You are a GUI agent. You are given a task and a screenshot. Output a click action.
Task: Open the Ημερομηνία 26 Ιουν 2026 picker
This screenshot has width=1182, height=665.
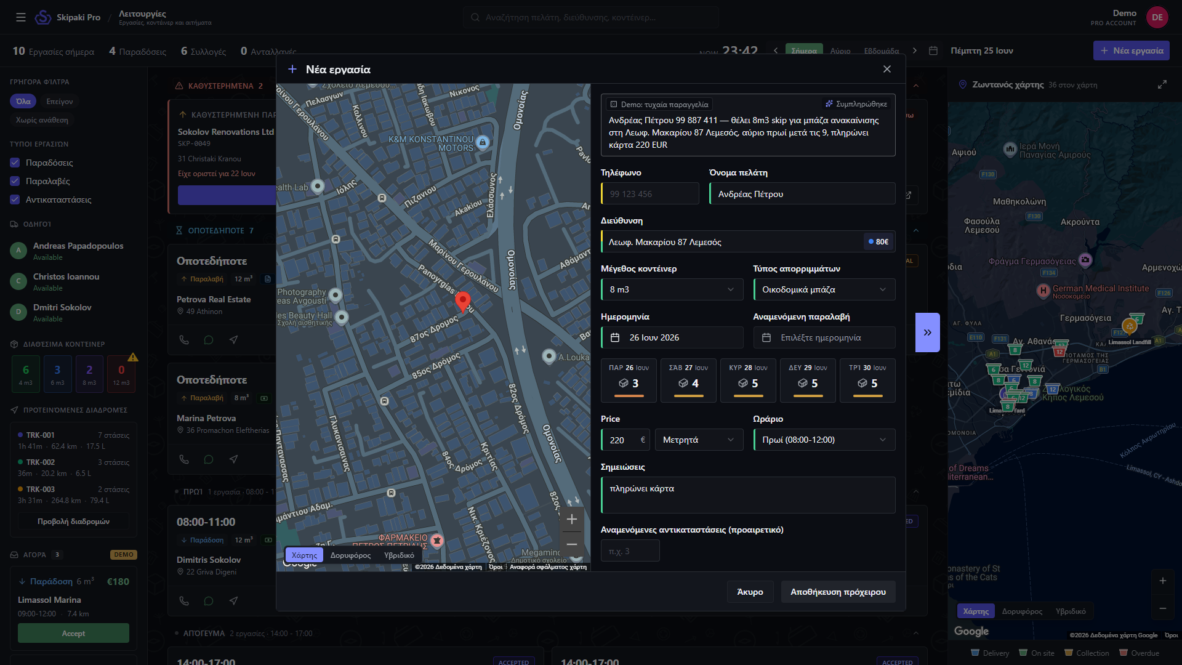click(x=672, y=337)
